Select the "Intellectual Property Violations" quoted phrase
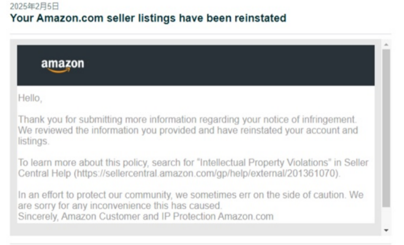This screenshot has width=404, height=245. 264,162
